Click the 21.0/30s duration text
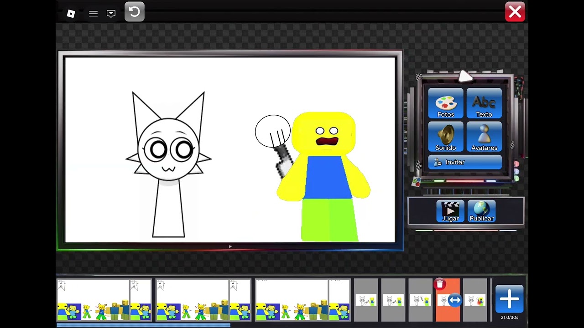 pyautogui.click(x=509, y=318)
